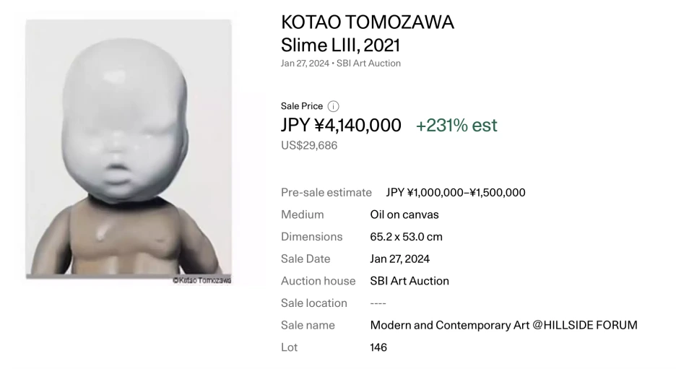Click the JPY ¥4,140,000 sale price
This screenshot has width=676, height=369.
341,126
